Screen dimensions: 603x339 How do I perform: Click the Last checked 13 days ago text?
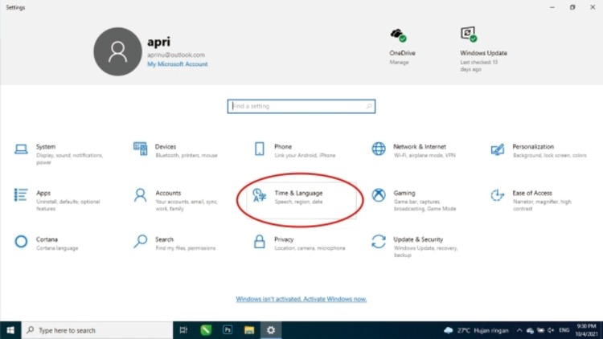click(x=479, y=66)
